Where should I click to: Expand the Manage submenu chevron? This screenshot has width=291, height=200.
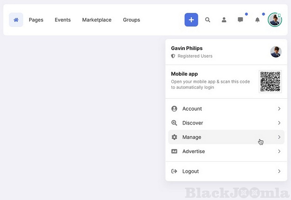[x=279, y=137]
